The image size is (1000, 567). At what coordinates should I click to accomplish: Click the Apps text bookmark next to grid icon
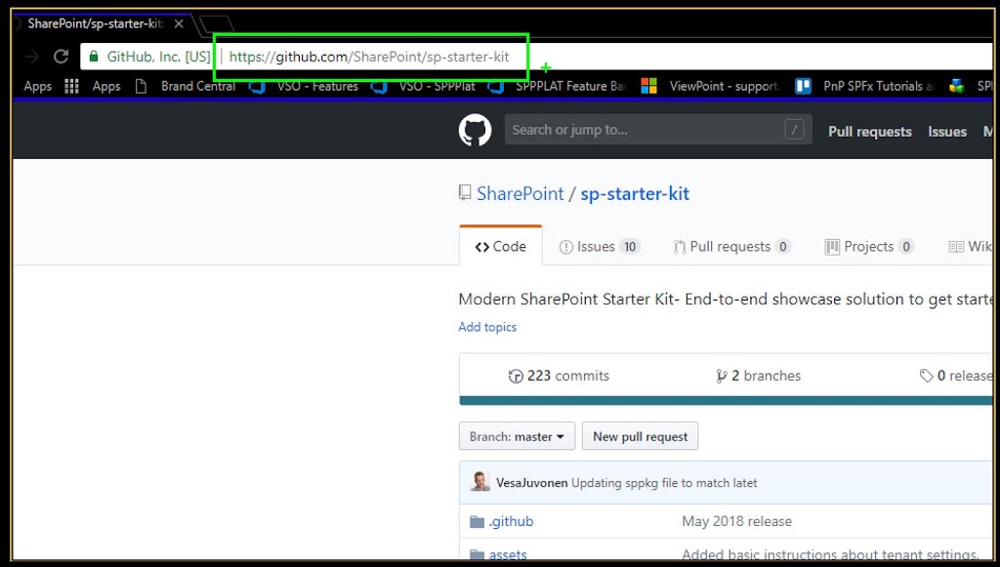pos(105,86)
